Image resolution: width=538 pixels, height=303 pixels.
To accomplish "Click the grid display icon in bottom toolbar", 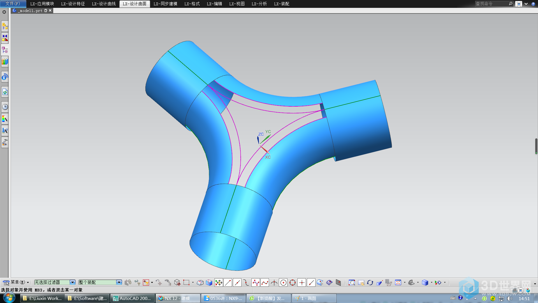I will click(338, 283).
